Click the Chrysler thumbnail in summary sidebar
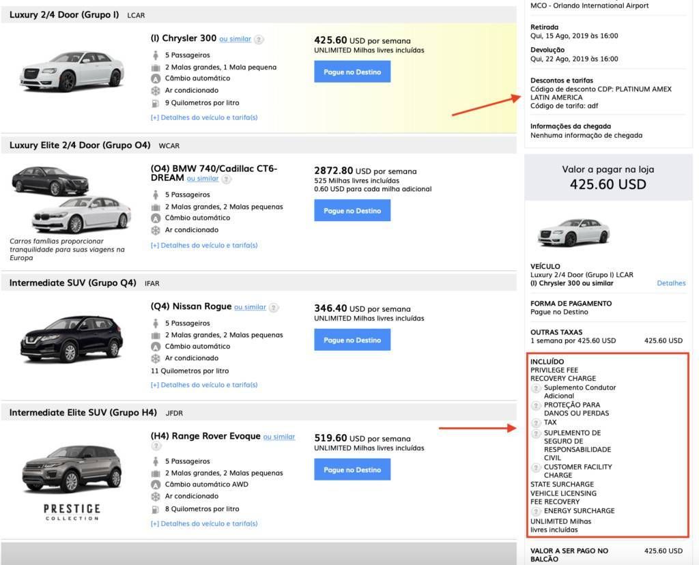 click(x=573, y=233)
